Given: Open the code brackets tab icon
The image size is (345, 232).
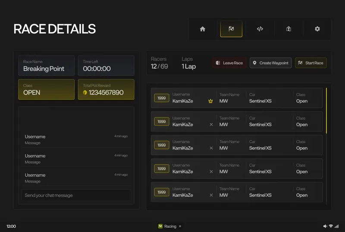Looking at the screenshot, I should [x=260, y=29].
